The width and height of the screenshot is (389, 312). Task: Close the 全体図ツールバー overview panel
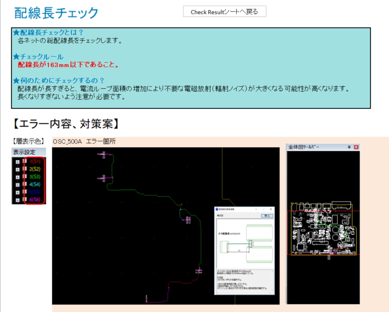coord(356,147)
